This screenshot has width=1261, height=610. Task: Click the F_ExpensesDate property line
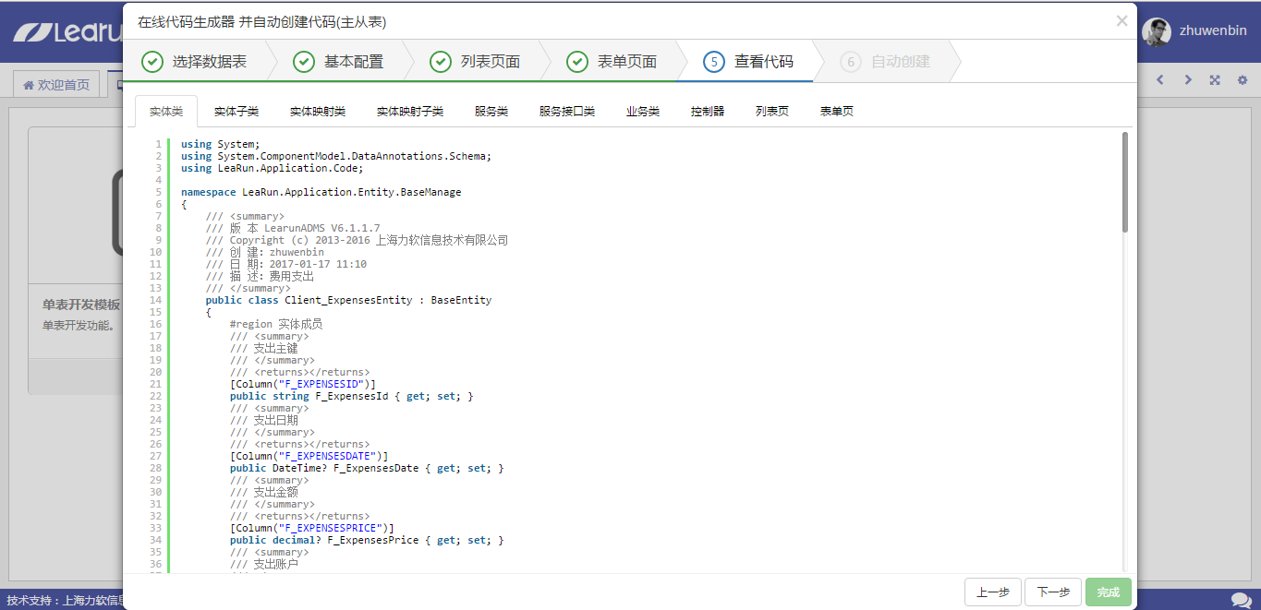click(x=368, y=468)
